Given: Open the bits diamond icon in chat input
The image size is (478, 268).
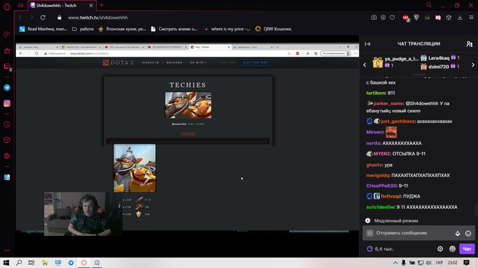Looking at the screenshot, I should [x=457, y=233].
